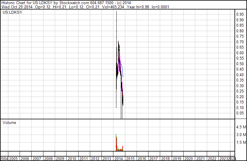
Task: Click the 4.5 M volume label
Action: 241,127
